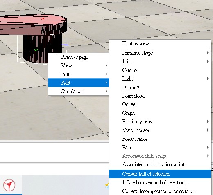The width and height of the screenshot is (213, 195).
Task: Open Convex decomposition of selection
Action: click(x=160, y=191)
